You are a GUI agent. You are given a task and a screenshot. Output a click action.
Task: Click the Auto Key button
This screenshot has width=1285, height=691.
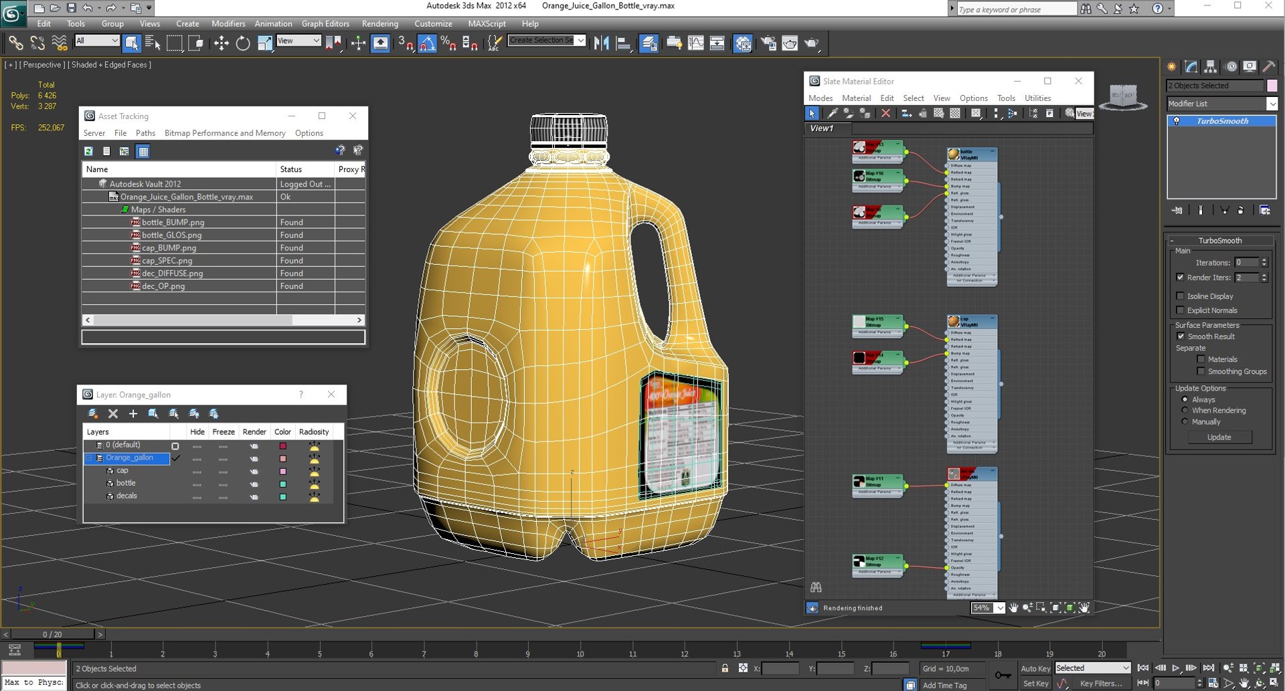coord(1035,668)
